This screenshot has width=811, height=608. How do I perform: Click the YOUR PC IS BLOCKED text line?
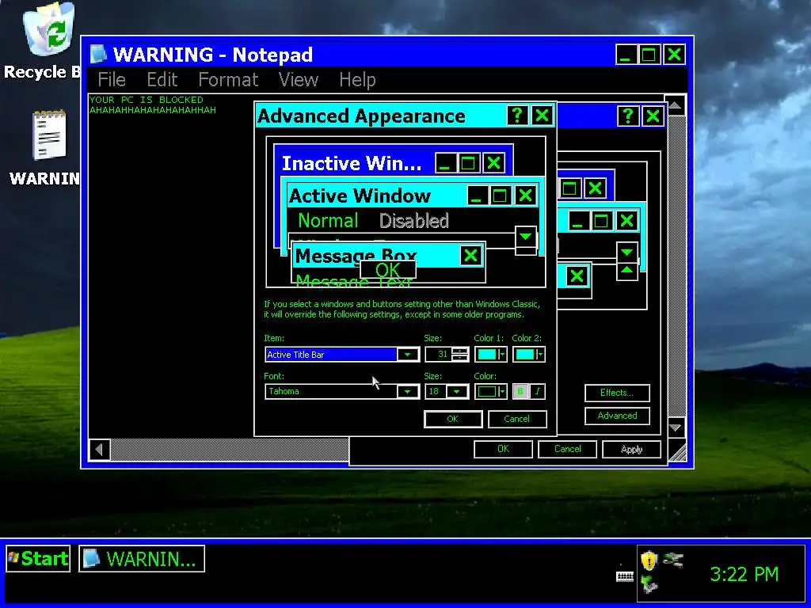tap(147, 100)
